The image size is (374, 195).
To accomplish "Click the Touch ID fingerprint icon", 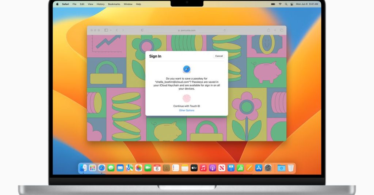I will click(187, 98).
